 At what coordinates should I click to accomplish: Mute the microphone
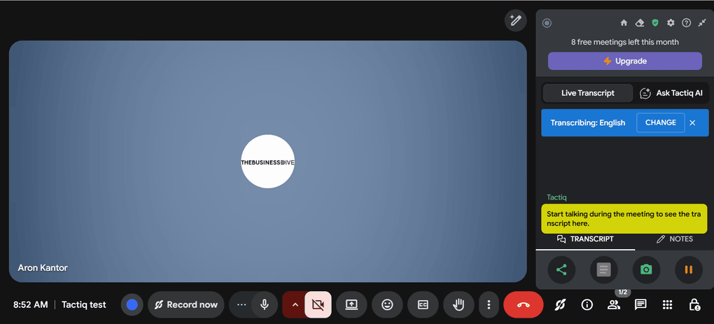point(265,305)
